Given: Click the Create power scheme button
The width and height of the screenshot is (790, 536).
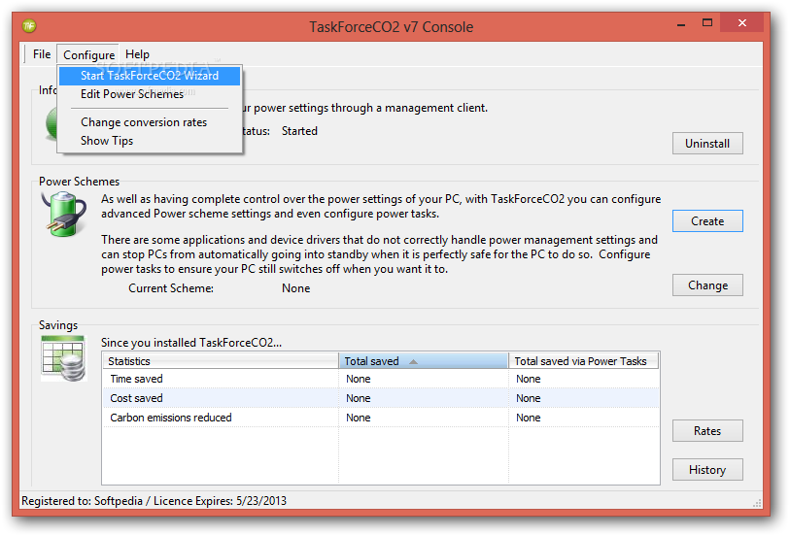Looking at the screenshot, I should (x=707, y=221).
